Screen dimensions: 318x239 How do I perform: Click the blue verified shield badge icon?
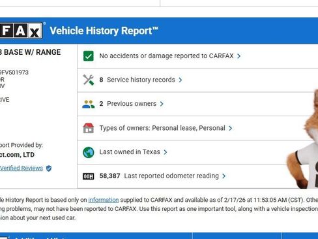coord(49,168)
